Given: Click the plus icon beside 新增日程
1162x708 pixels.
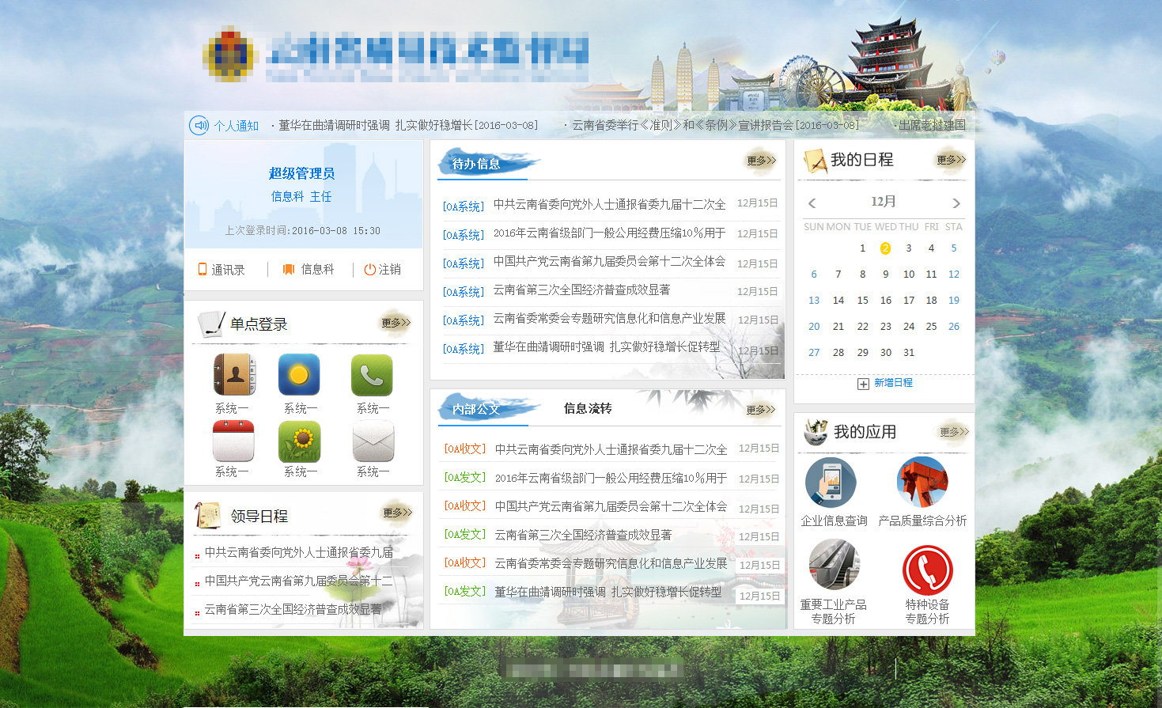Looking at the screenshot, I should (x=863, y=384).
